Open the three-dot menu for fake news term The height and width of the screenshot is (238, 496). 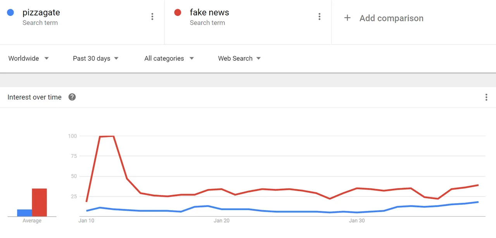click(319, 17)
